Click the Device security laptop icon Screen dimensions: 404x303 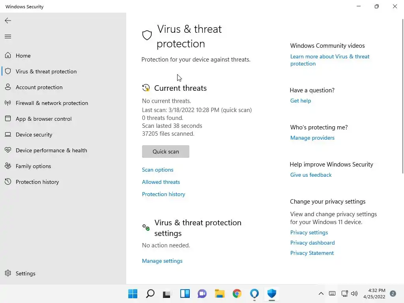pyautogui.click(x=8, y=135)
